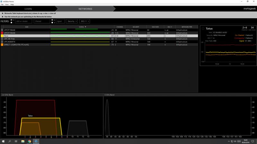Open the 802.11 filter dropdown
Image resolution: width=257 pixels, height=144 pixels.
[84, 21]
